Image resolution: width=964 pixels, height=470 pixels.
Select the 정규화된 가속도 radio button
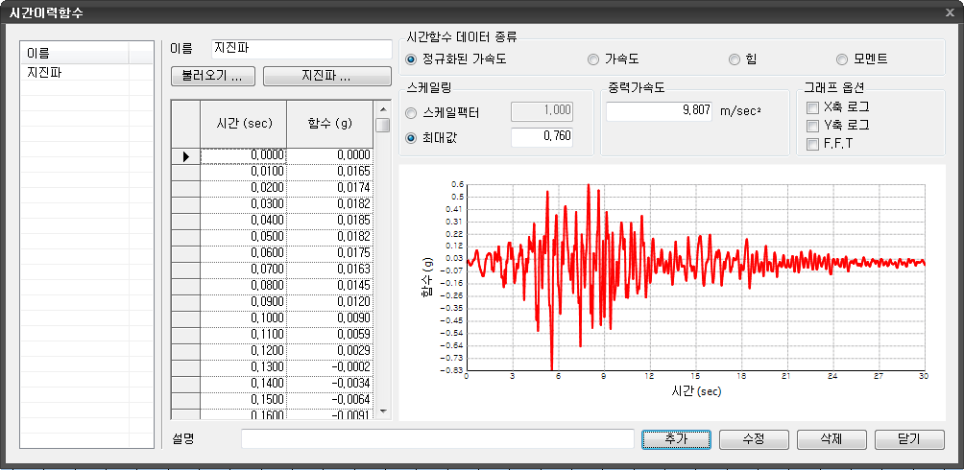click(412, 59)
